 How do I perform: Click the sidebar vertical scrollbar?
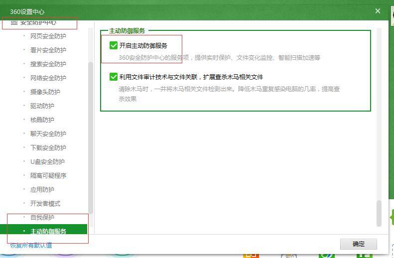(91, 137)
